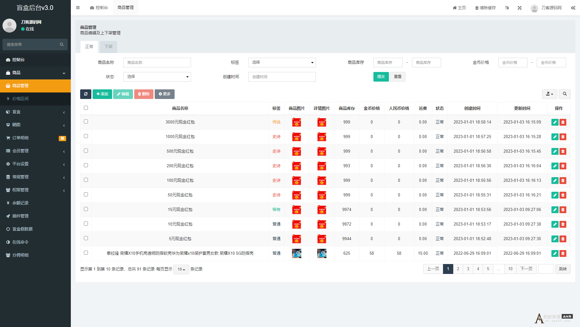Edit the 200元现金红包 row with pencil icon
580x327 pixels.
click(x=555, y=166)
